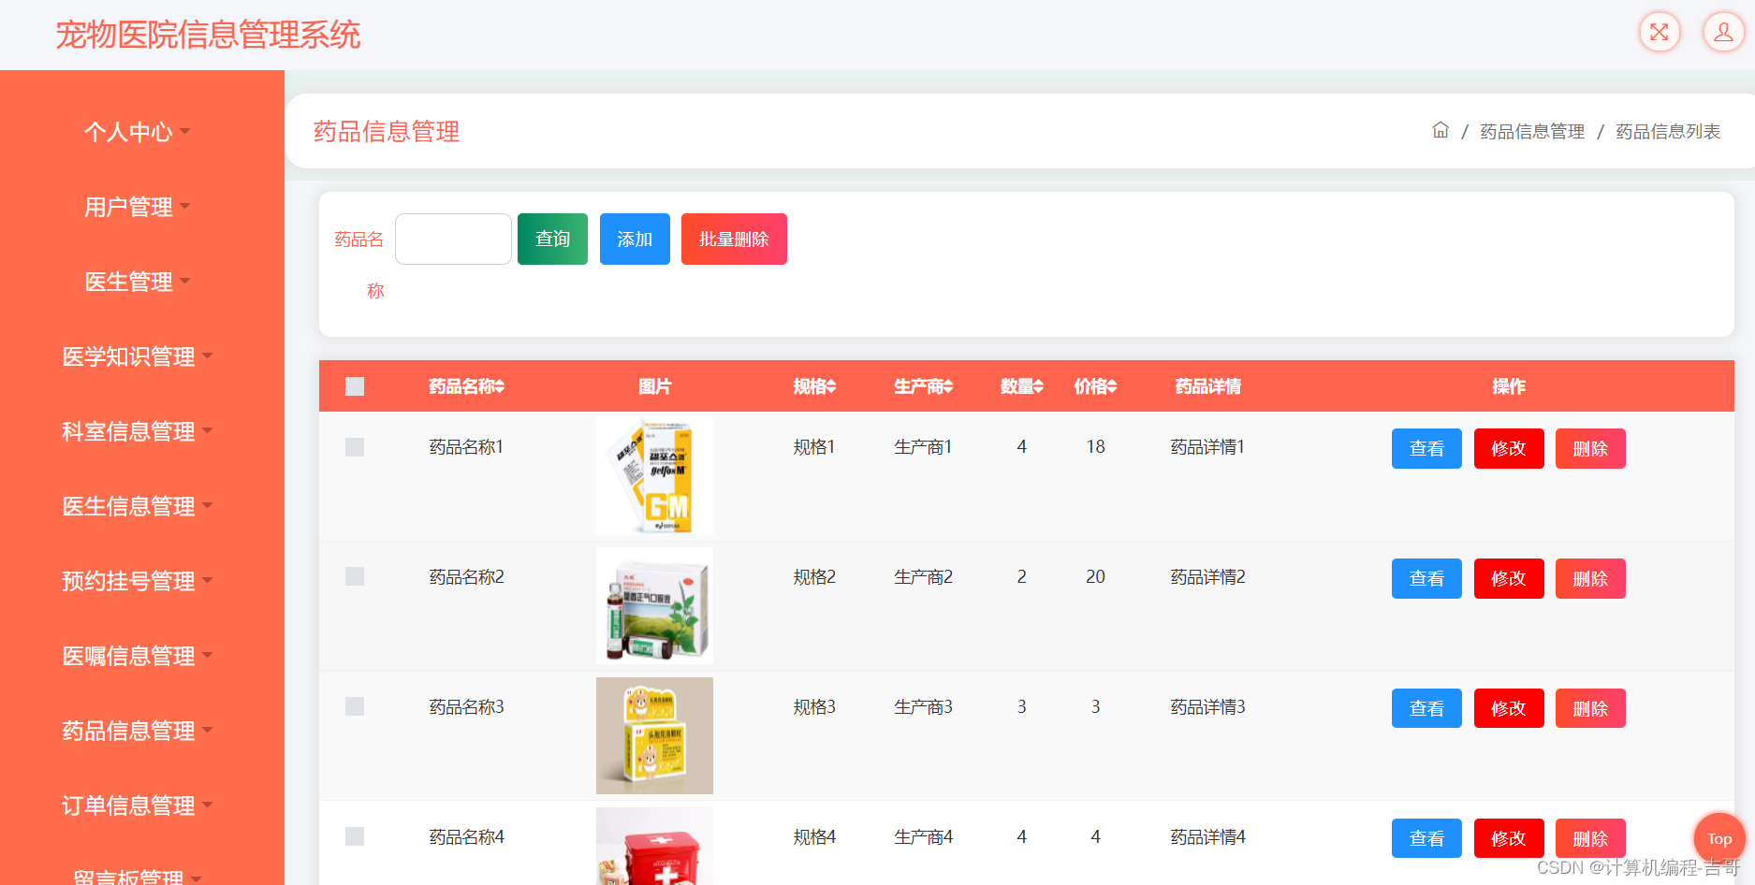Edit 药品名称2 with 修改 button
Image resolution: width=1755 pixels, height=885 pixels.
coord(1509,578)
